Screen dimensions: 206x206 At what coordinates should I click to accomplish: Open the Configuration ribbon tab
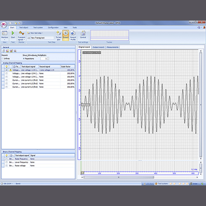point(53,28)
